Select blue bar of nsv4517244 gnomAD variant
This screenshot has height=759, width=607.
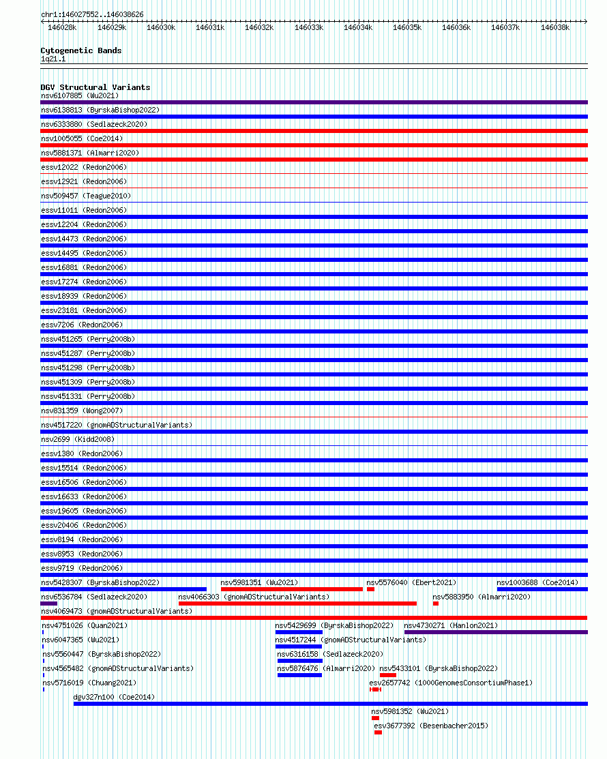point(299,646)
